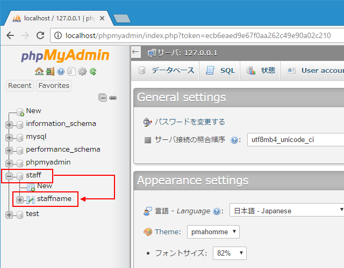
Task: Expand the performance_schema database node
Action: 9,151
